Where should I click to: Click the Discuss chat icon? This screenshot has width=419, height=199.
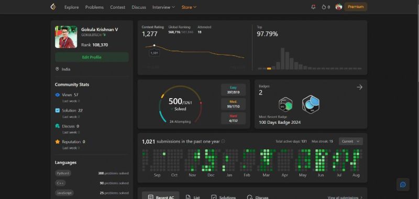58,126
